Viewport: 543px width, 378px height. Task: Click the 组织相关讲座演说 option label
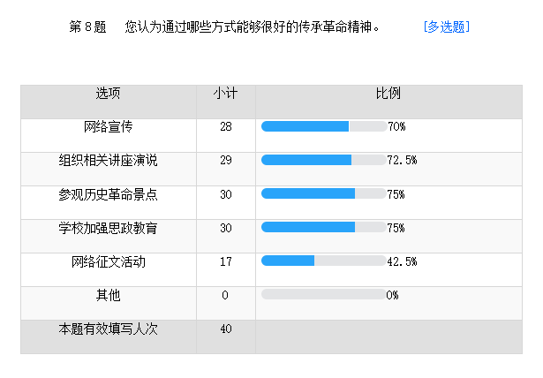click(x=109, y=160)
